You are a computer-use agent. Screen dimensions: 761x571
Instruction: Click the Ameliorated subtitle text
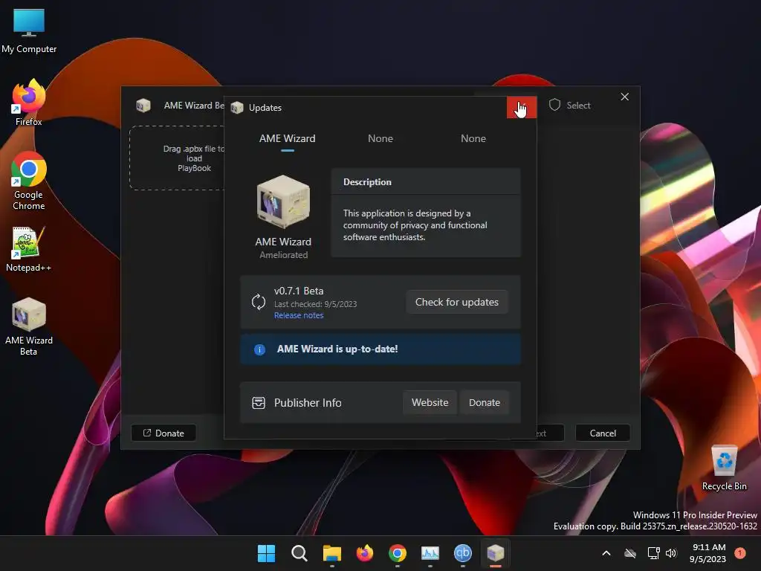tap(283, 255)
